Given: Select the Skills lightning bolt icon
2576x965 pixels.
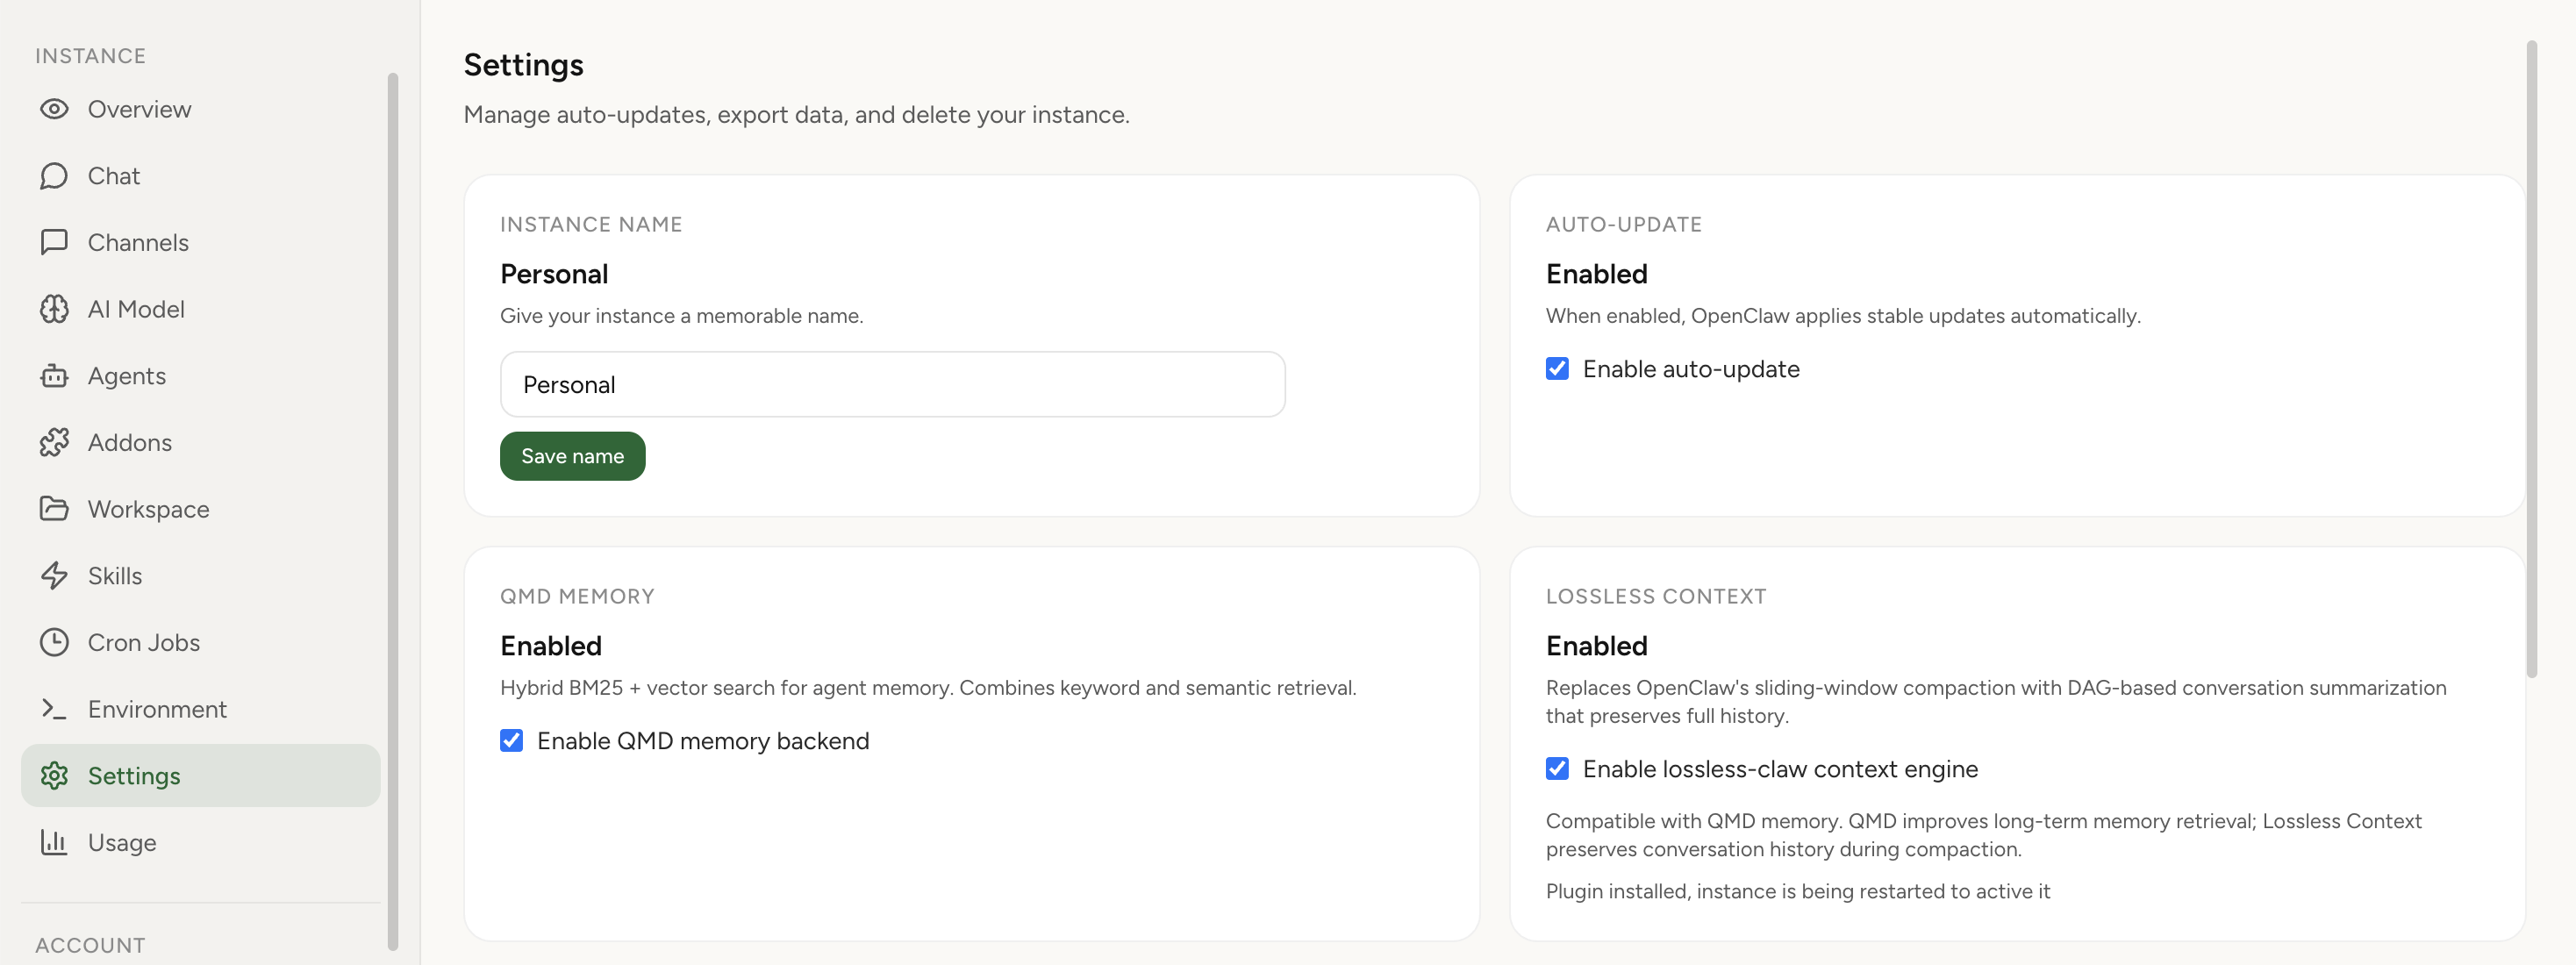Looking at the screenshot, I should click(x=55, y=575).
